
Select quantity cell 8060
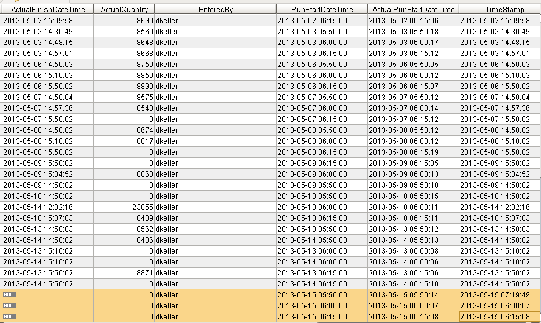(x=124, y=174)
